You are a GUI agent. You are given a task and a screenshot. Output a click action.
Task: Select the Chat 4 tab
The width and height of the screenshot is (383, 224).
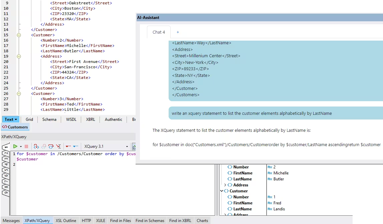coord(159,32)
